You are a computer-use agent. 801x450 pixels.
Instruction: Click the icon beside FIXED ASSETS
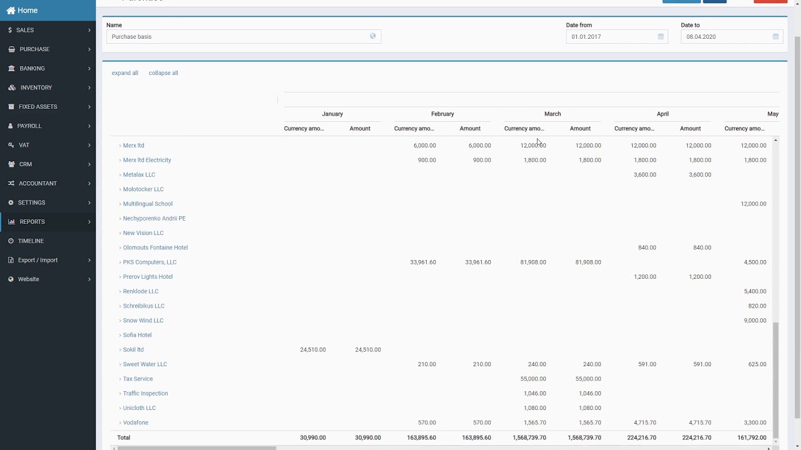click(x=11, y=107)
